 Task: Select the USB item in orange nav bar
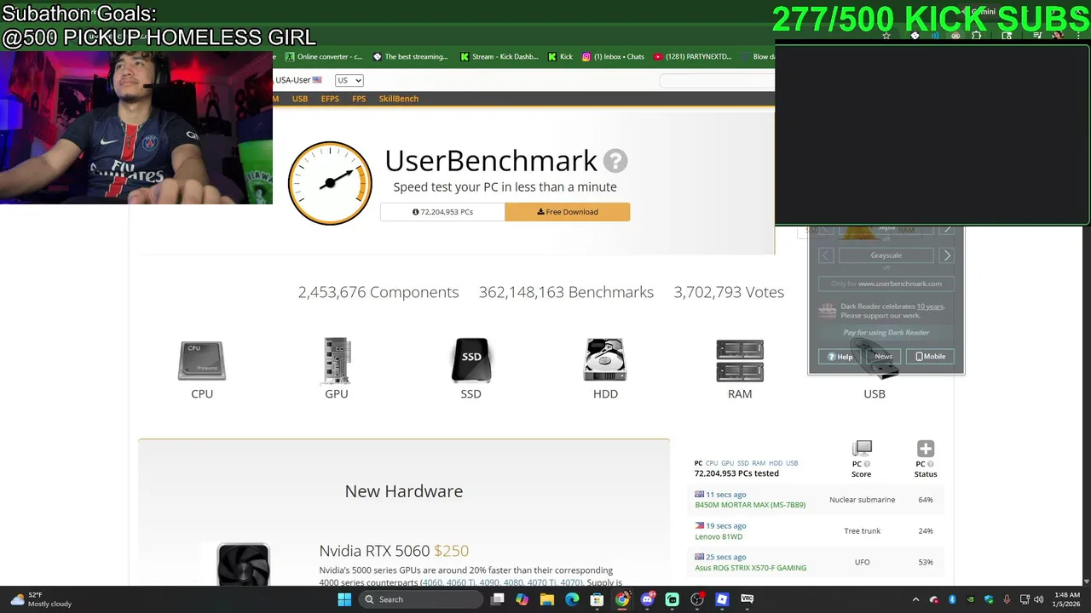300,99
